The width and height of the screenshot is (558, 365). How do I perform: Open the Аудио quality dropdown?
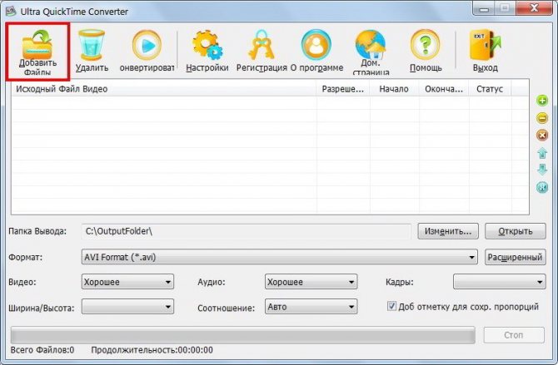click(x=311, y=282)
